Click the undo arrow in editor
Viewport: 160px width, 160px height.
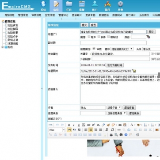(x=57, y=125)
